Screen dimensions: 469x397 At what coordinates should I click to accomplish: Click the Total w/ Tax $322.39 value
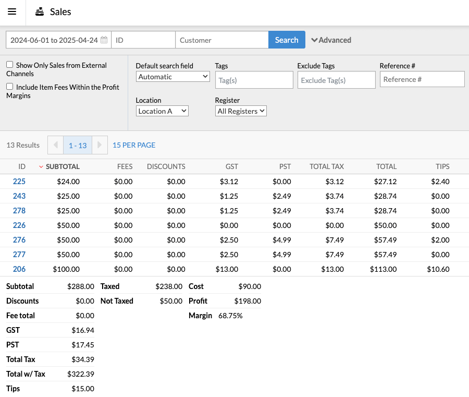81,374
